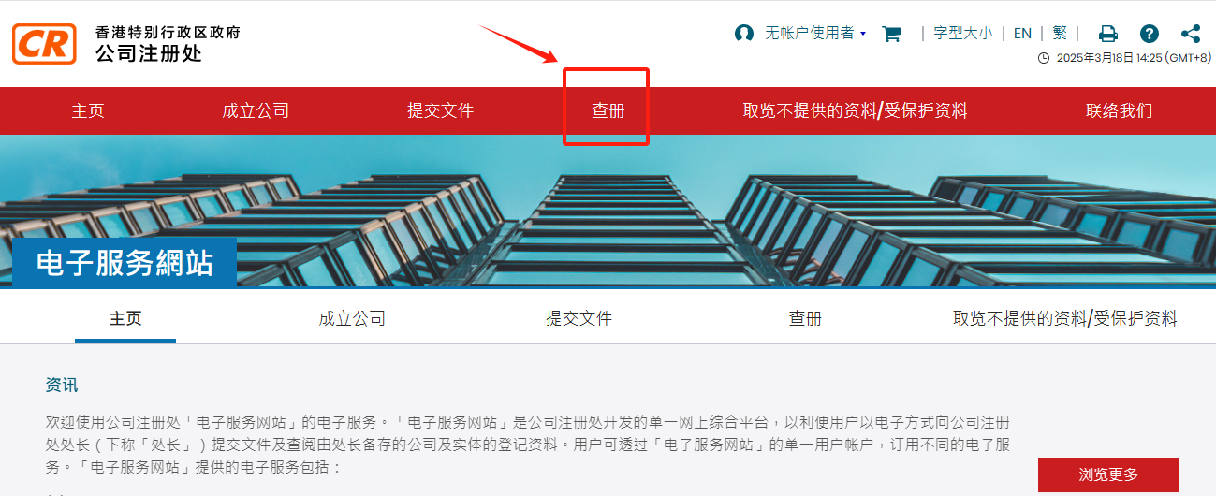
Task: Click the 浏览更多 button
Action: coord(1108,474)
